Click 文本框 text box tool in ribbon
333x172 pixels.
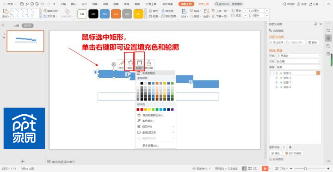pos(49,16)
